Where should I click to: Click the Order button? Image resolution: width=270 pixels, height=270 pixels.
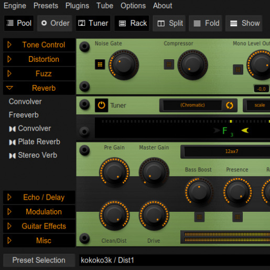point(55,23)
